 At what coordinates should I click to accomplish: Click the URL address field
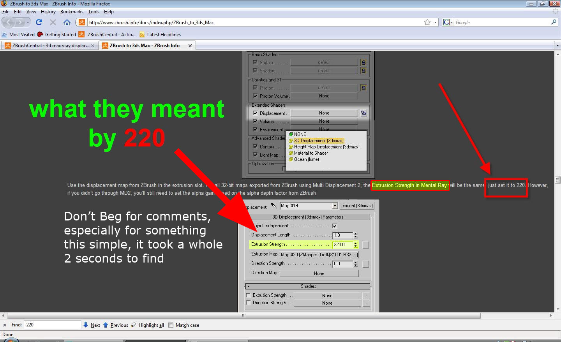(255, 22)
